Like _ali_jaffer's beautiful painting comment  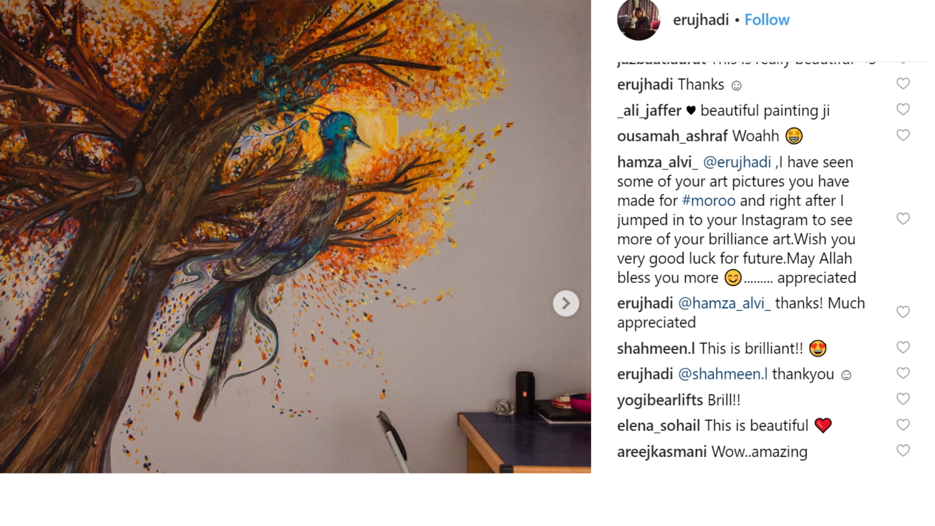pyautogui.click(x=903, y=109)
